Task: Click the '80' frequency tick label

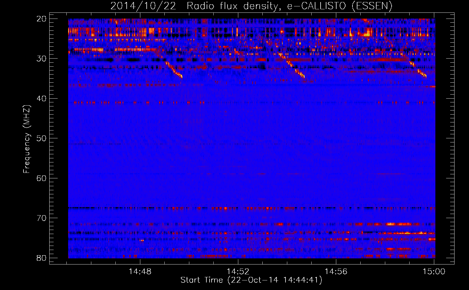Action: [41, 258]
